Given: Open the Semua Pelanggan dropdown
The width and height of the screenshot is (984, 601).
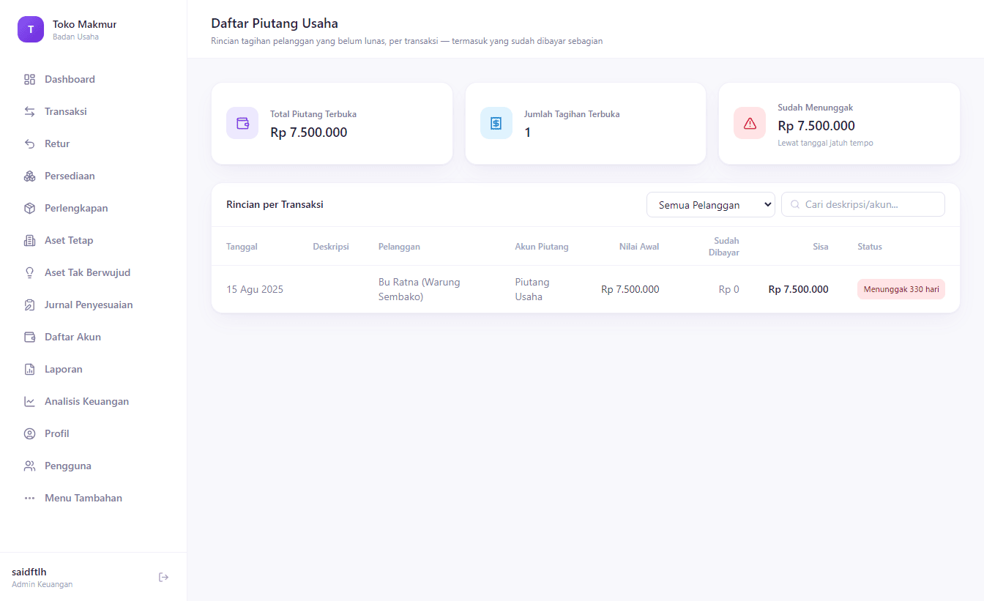Looking at the screenshot, I should 710,205.
